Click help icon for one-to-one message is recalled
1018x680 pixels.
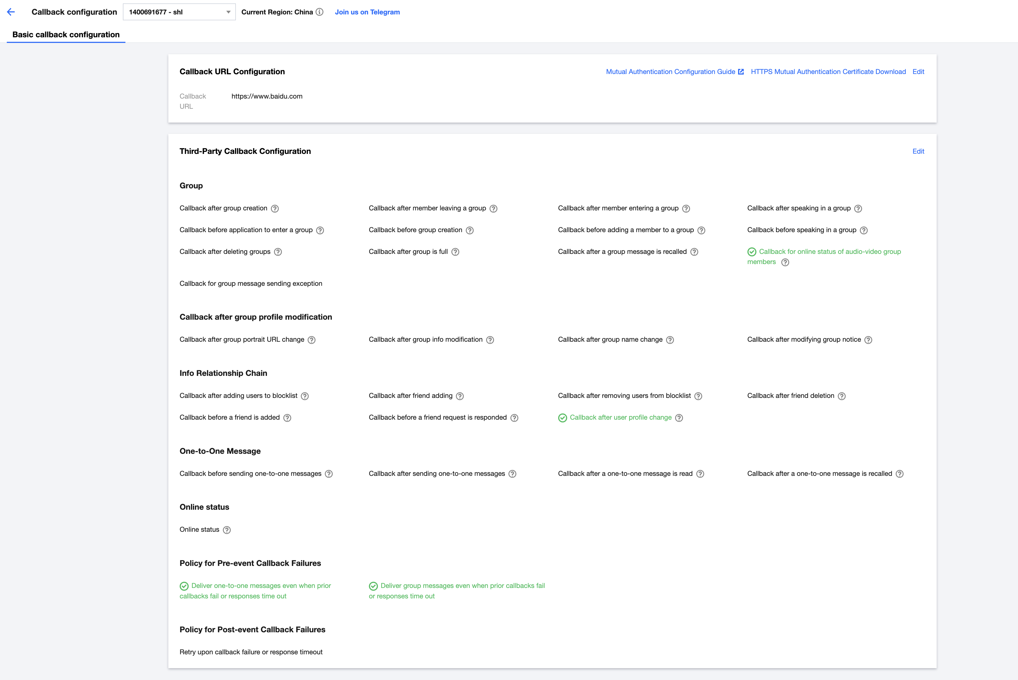pos(900,474)
